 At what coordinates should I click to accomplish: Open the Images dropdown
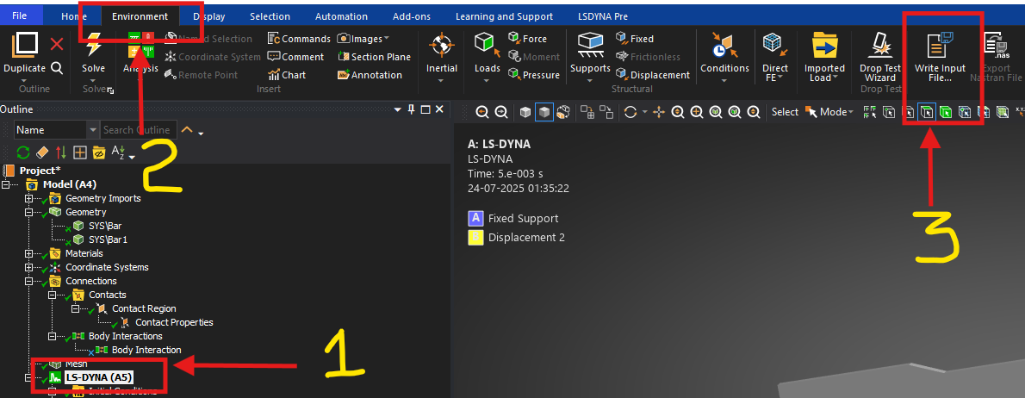click(387, 39)
